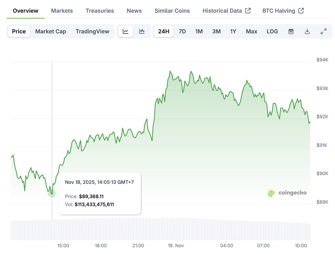The width and height of the screenshot is (335, 254).
Task: Open the Similar Coins tab
Action: coord(172,11)
